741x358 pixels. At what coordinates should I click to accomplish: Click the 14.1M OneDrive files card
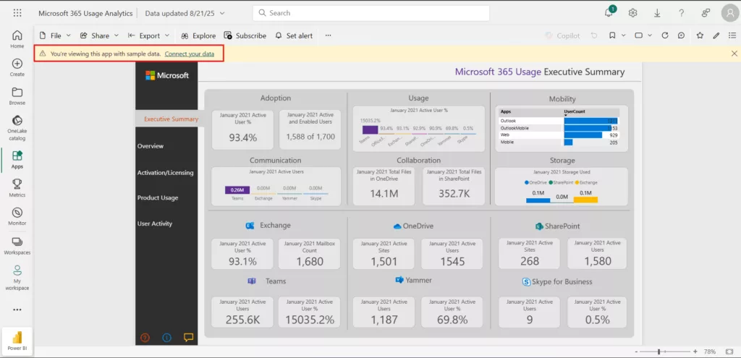384,186
